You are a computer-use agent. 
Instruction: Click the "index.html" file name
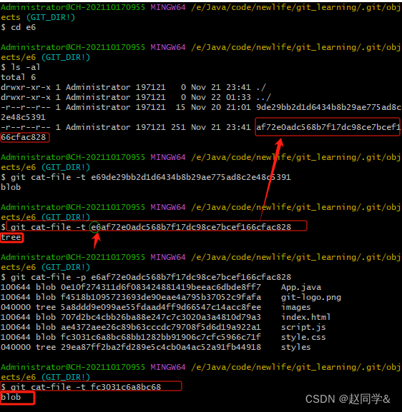[306, 317]
